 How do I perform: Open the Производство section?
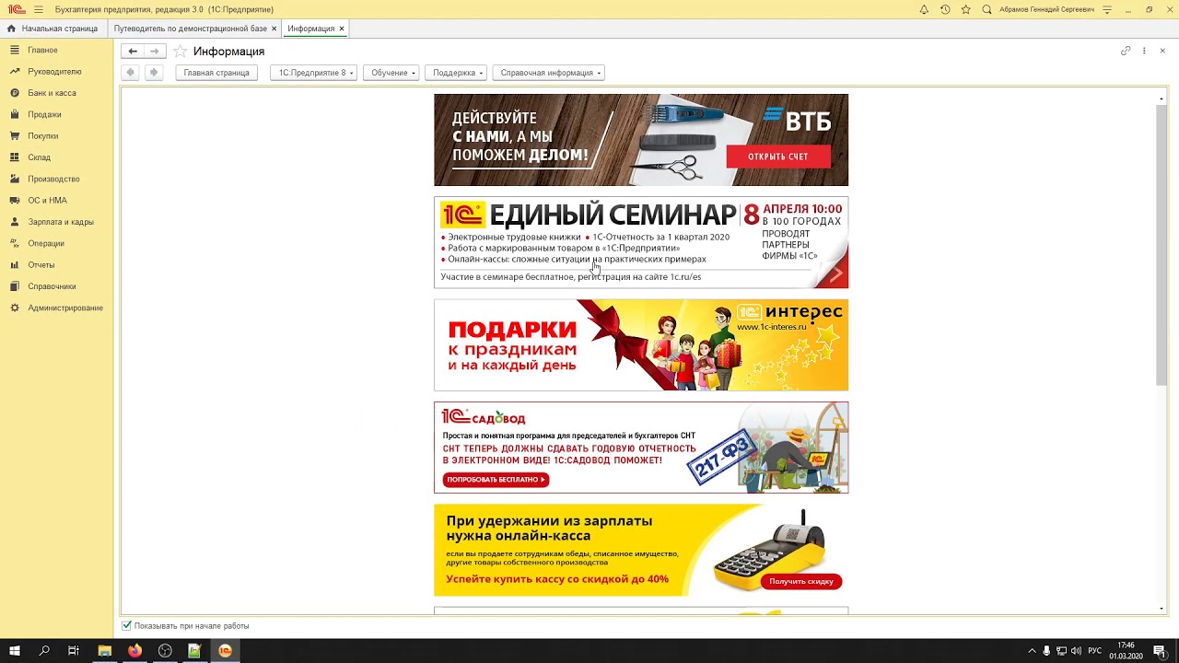(x=53, y=179)
